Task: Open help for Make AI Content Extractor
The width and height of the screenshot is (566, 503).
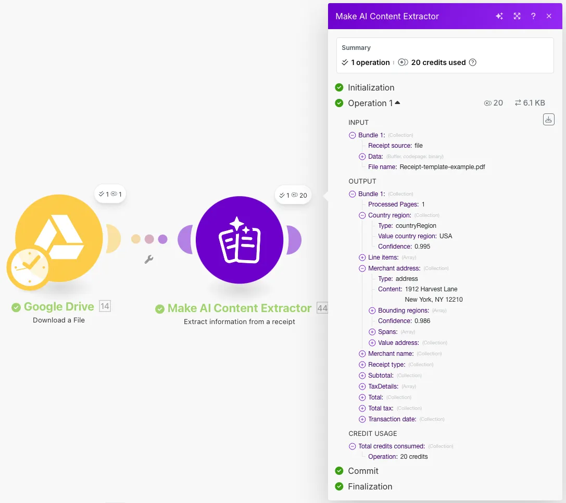Action: [x=533, y=16]
